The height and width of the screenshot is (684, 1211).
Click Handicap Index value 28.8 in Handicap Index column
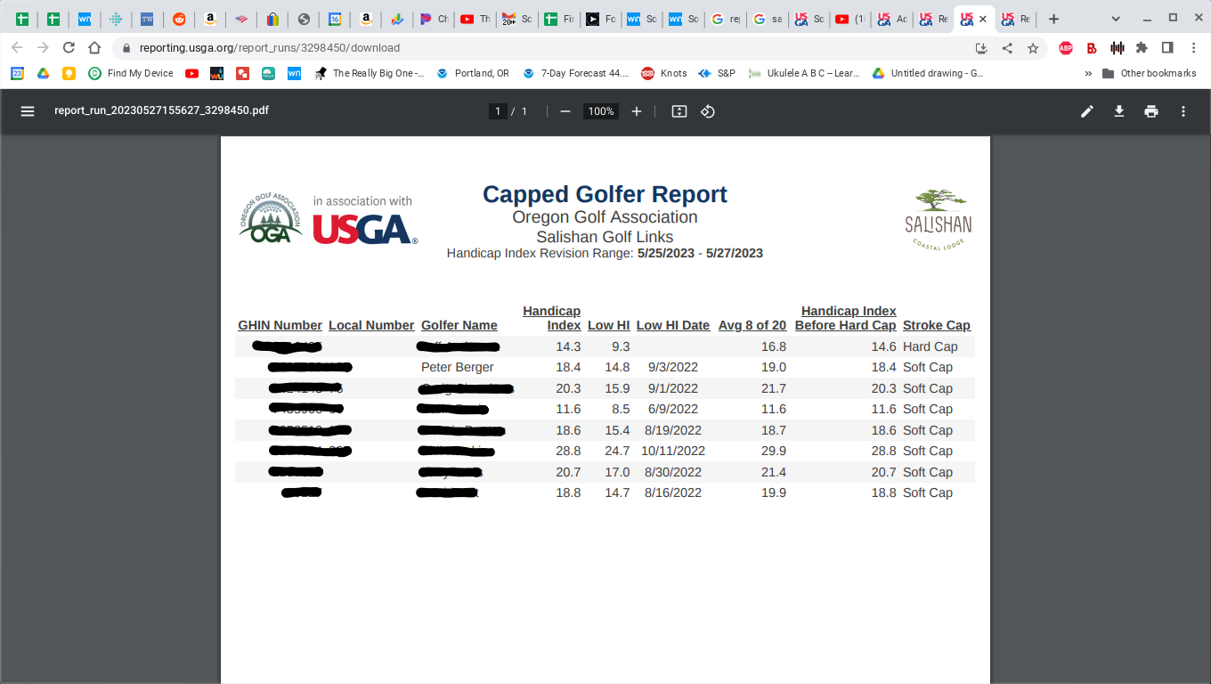click(x=568, y=451)
